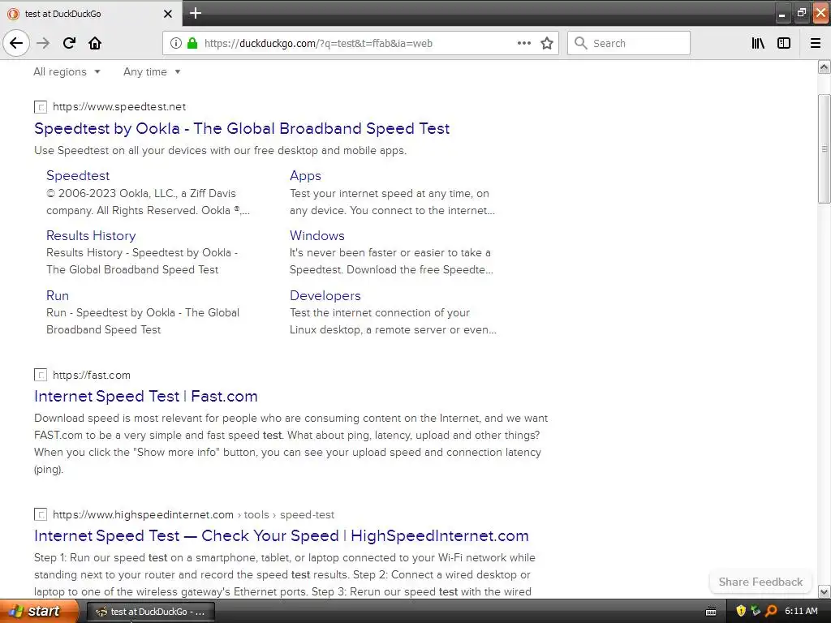Click the www.highspeedinternet.com URL text
This screenshot has width=831, height=623.
(143, 514)
